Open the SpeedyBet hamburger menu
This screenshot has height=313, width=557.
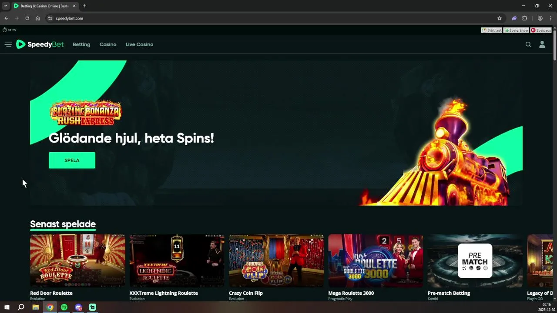click(8, 44)
